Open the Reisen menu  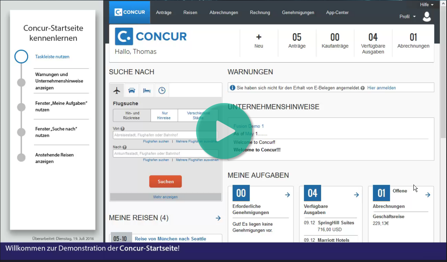click(190, 13)
